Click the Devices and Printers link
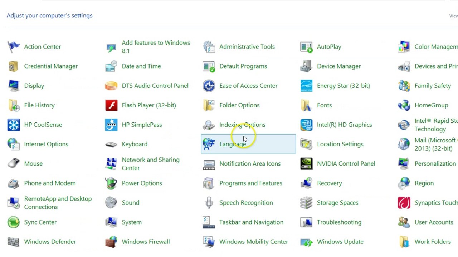The image size is (458, 257). [436, 66]
